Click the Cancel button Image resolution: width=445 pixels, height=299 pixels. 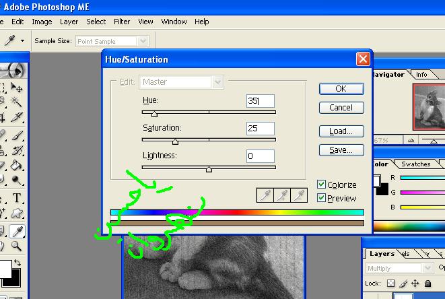[341, 107]
